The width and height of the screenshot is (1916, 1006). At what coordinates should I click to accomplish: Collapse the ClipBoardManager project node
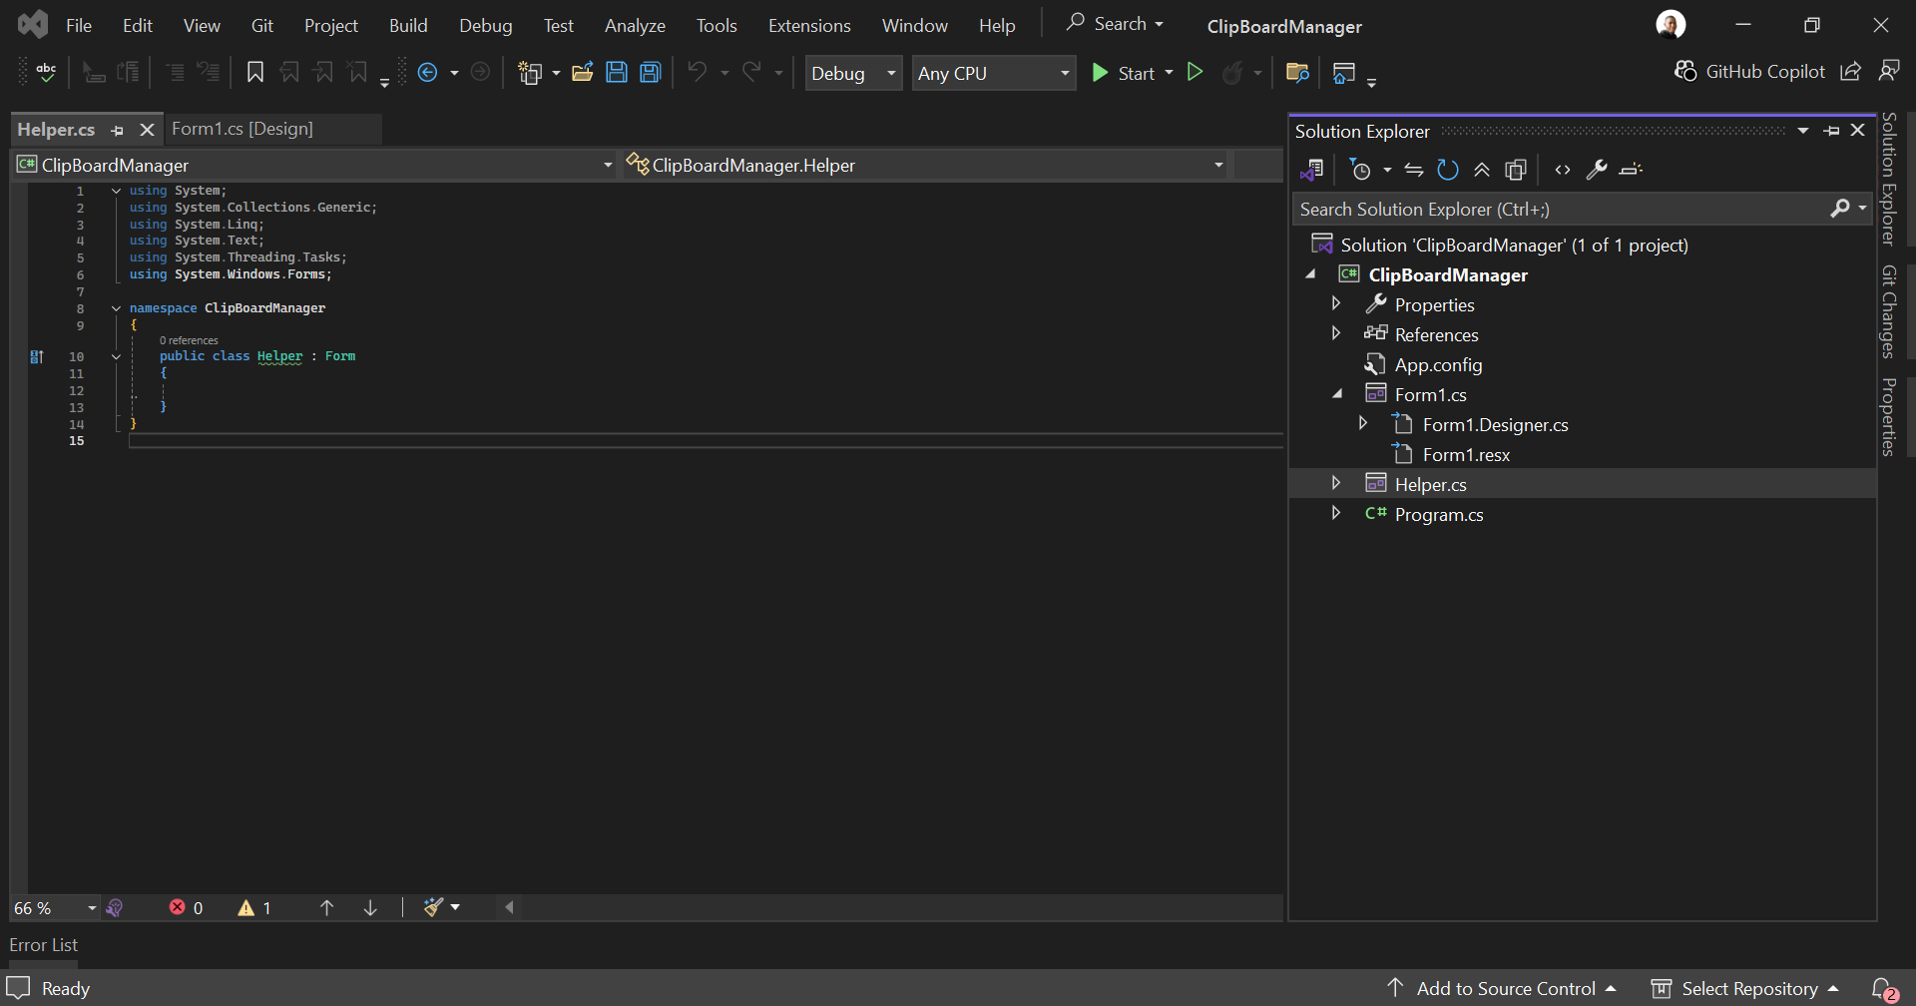1311,273
